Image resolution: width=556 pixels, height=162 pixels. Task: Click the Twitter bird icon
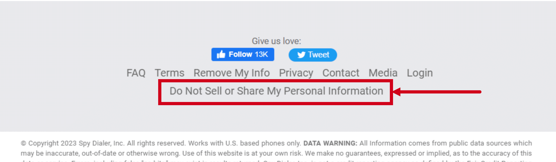[x=301, y=55]
